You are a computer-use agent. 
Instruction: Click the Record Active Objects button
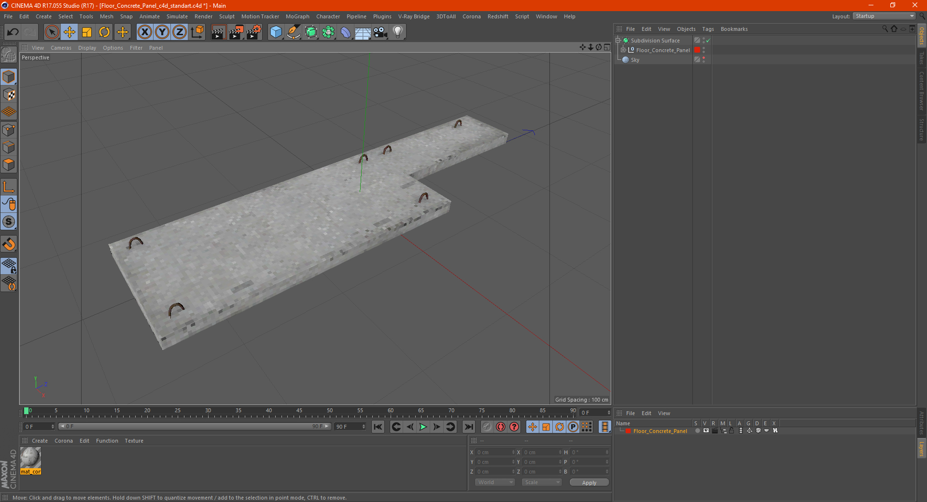pos(487,427)
